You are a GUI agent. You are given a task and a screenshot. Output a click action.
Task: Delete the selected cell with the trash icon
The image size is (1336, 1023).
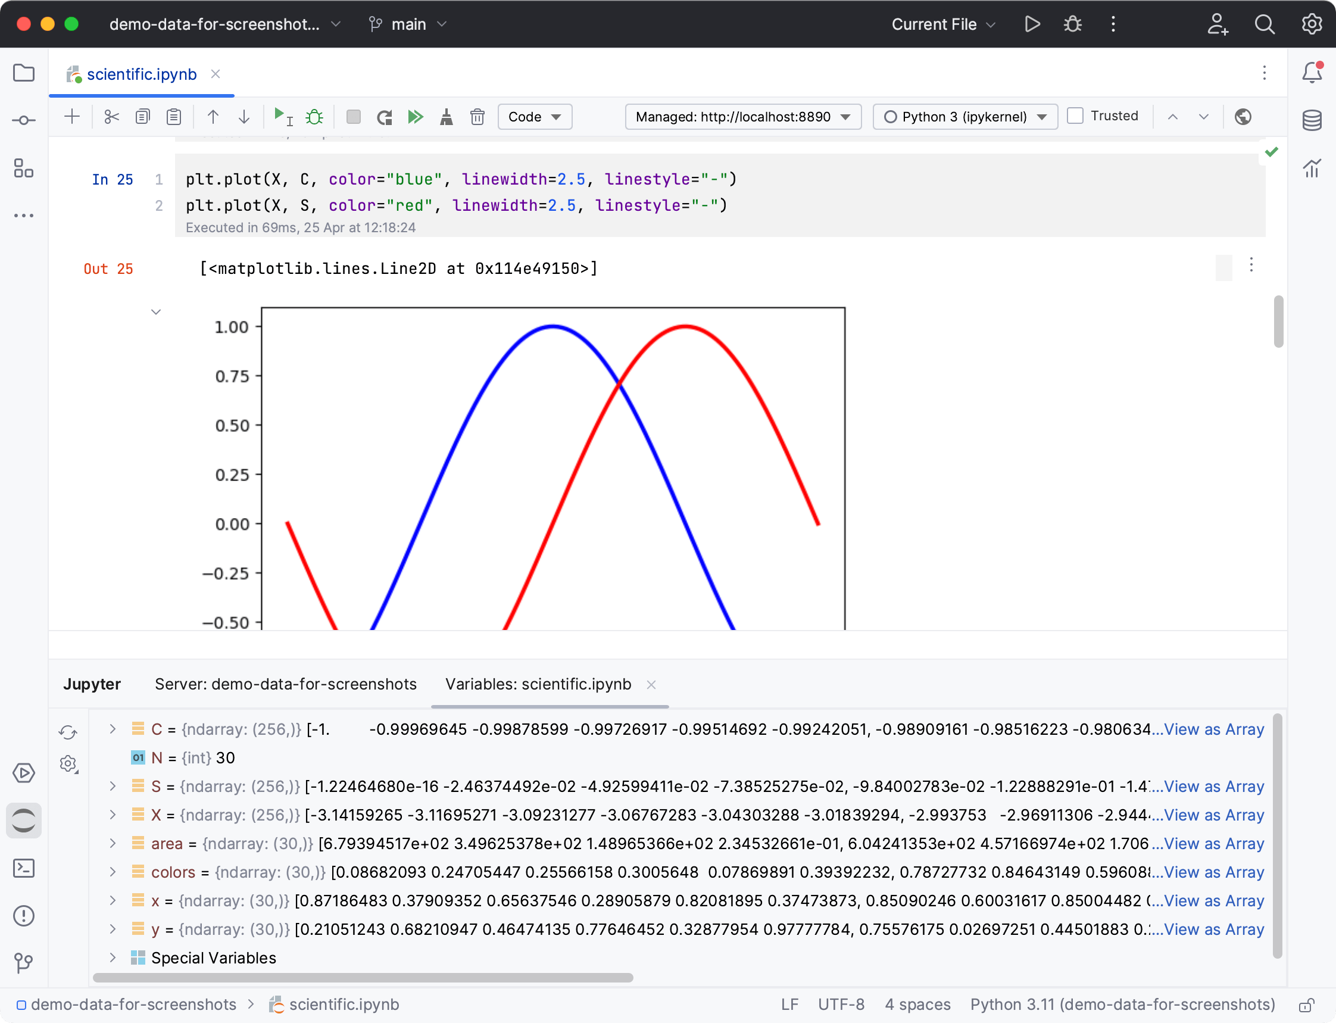(x=477, y=116)
